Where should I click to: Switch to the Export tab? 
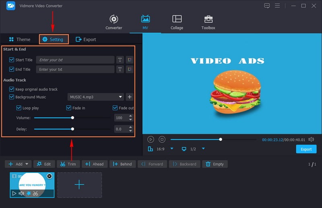pyautogui.click(x=86, y=39)
